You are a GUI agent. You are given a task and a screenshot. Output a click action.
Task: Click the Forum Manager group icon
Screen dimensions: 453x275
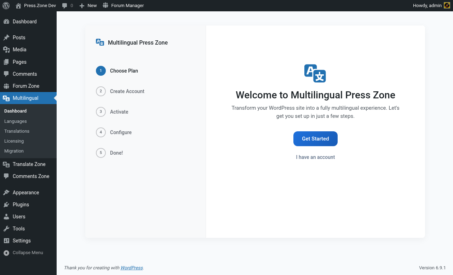pos(105,5)
